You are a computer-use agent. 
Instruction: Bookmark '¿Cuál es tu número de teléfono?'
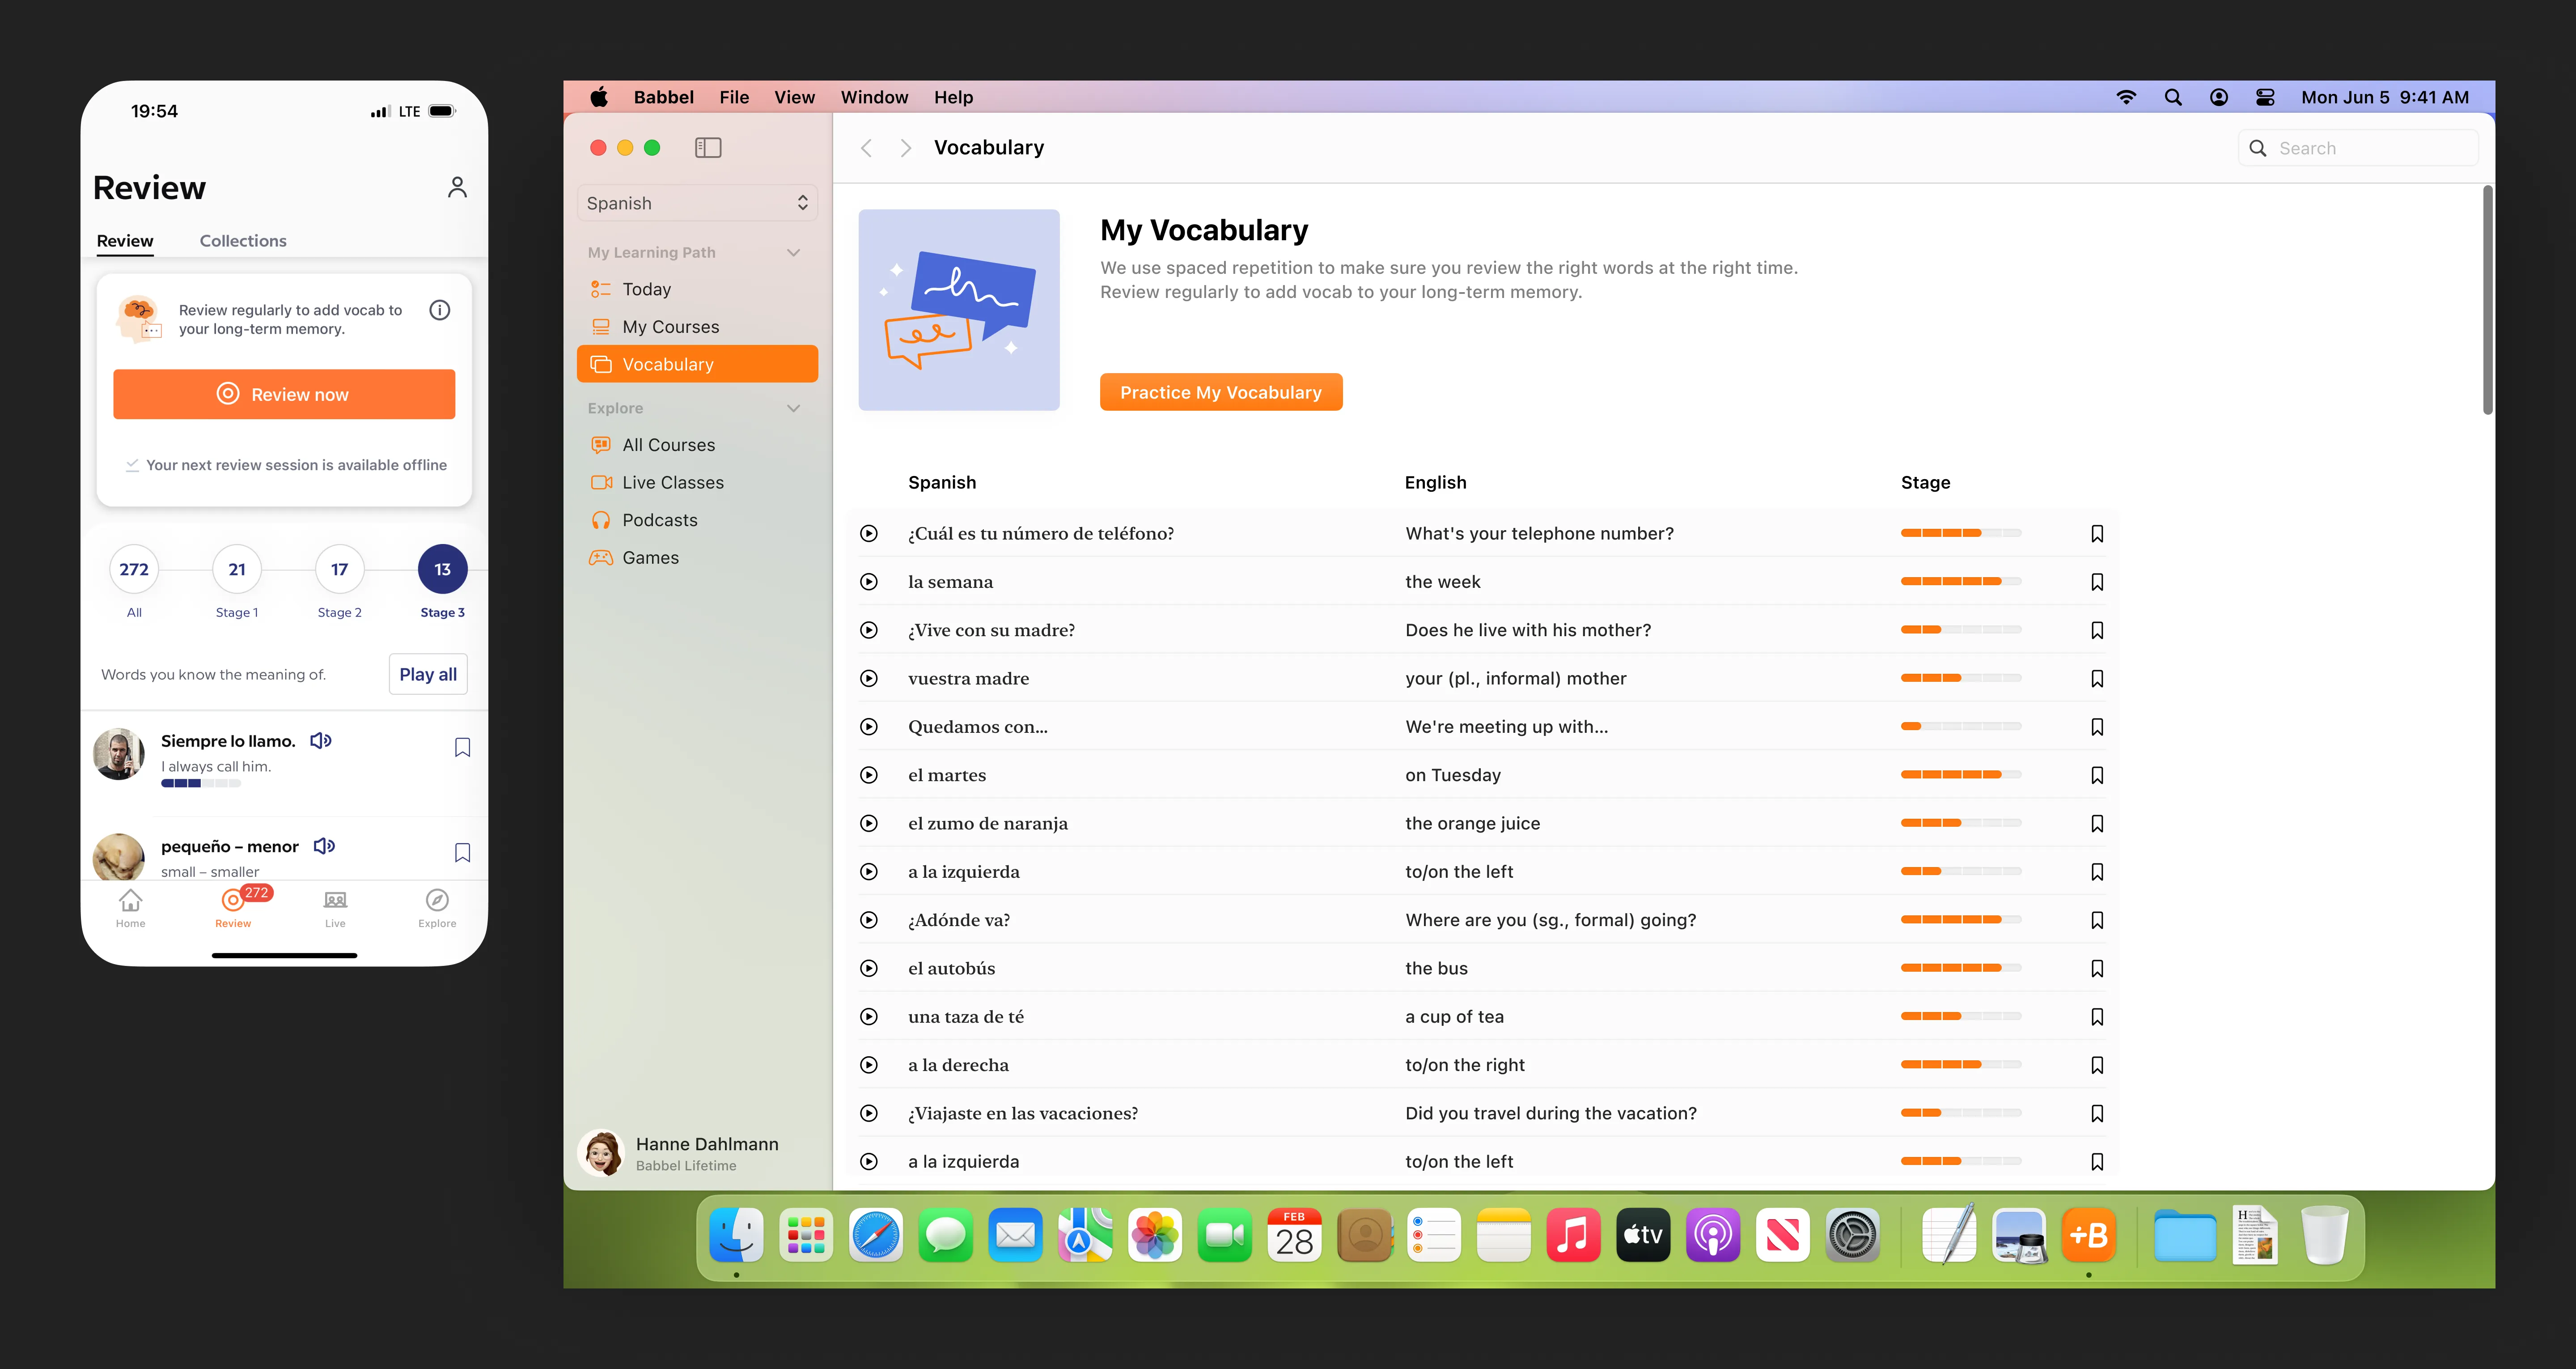tap(2097, 534)
